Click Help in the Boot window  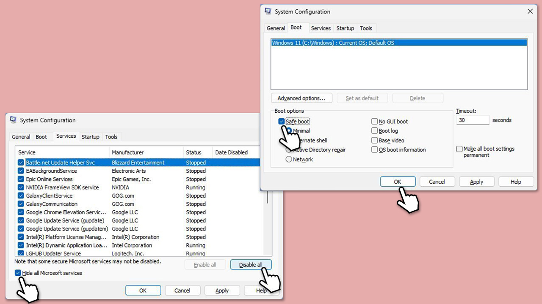click(516, 182)
